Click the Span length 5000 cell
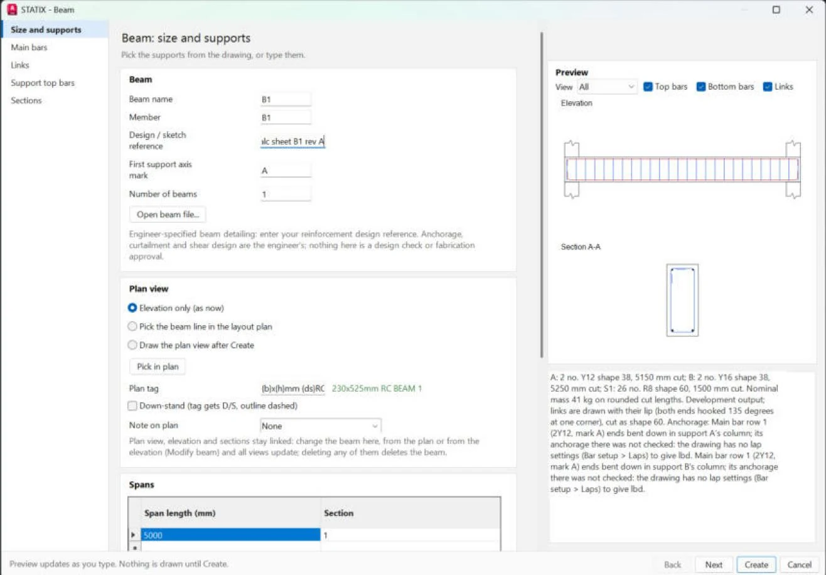826x575 pixels. 230,535
